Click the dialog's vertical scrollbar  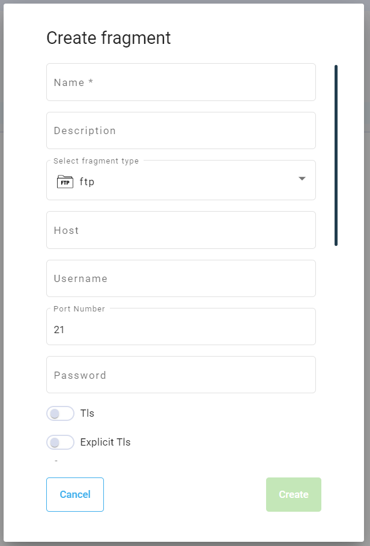point(336,155)
